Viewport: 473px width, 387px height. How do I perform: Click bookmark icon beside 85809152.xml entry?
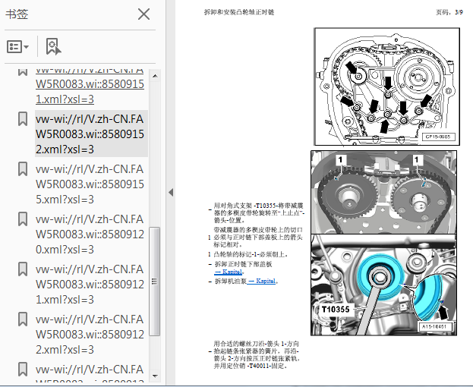click(x=23, y=118)
